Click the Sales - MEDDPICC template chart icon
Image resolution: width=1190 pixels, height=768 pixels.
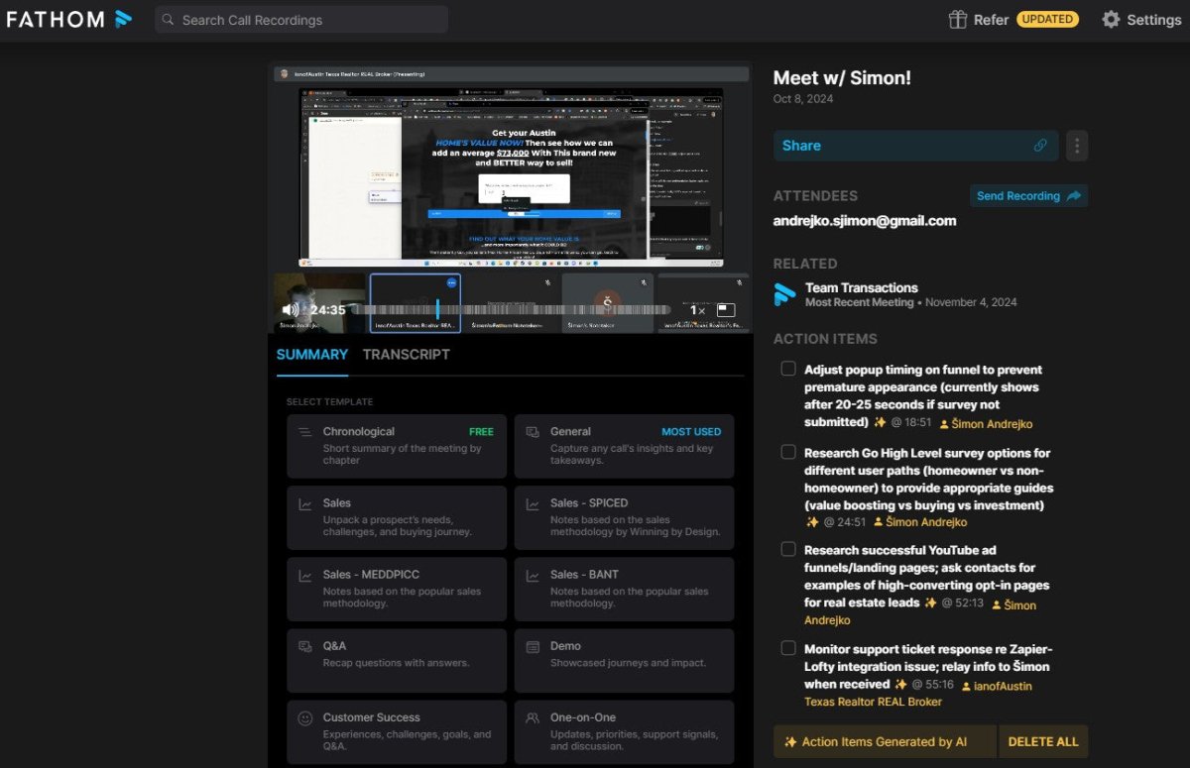pyautogui.click(x=305, y=576)
